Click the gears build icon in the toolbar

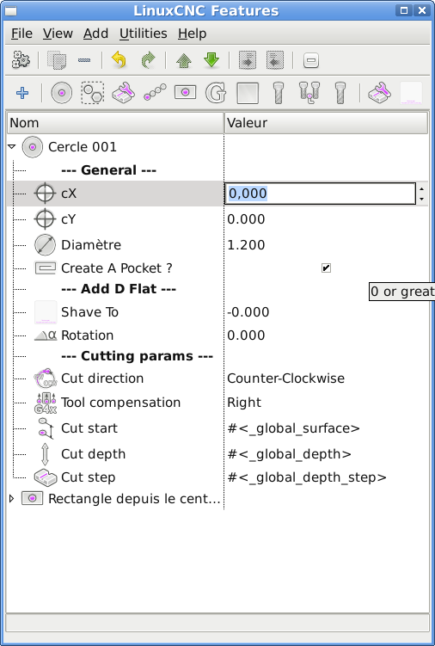tap(21, 60)
